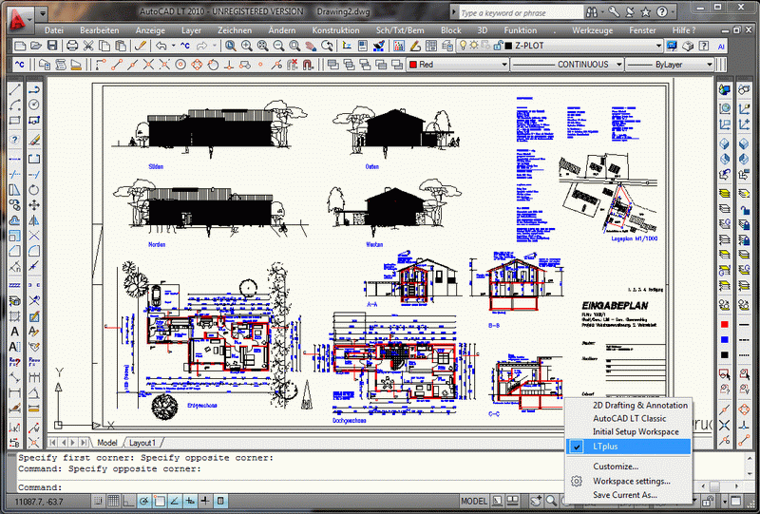Click the Object Snap magnet settings icon
This screenshot has width=760, height=514.
click(308, 65)
